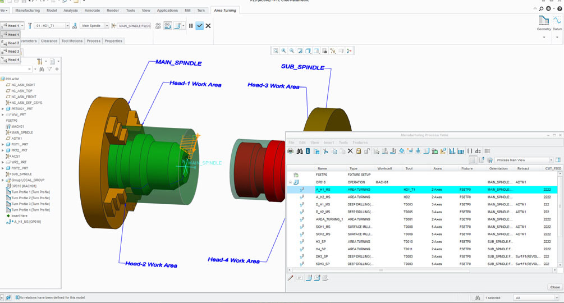Open the Properties panel tab
This screenshot has height=303, width=564.
coord(113,41)
